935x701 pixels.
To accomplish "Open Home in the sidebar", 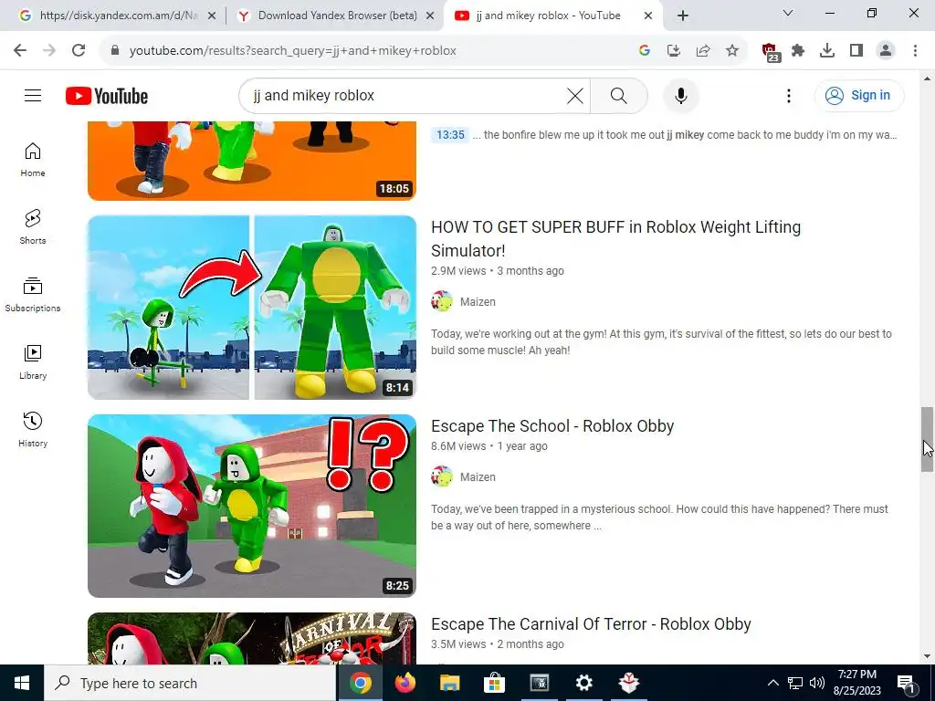I will tap(33, 159).
